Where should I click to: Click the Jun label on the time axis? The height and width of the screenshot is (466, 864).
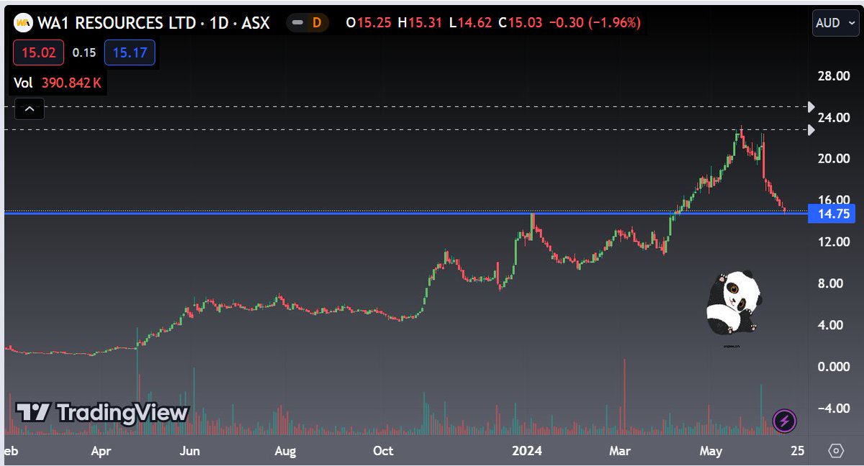(189, 451)
